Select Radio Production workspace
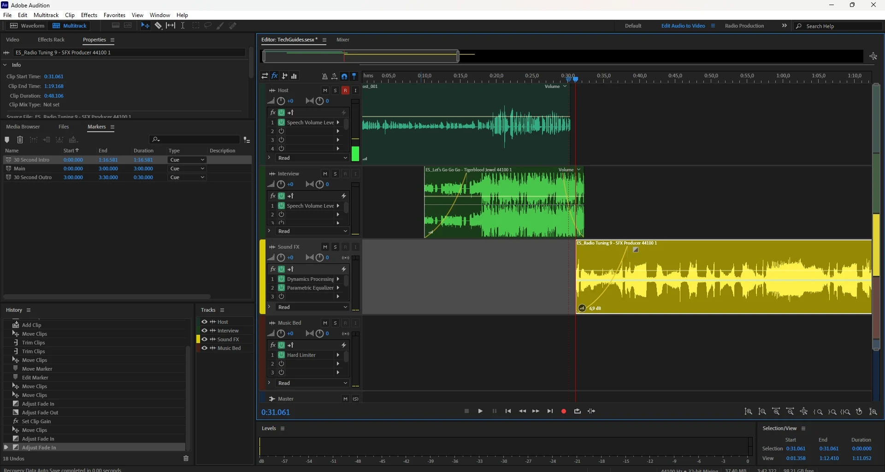The width and height of the screenshot is (885, 472). pyautogui.click(x=744, y=26)
